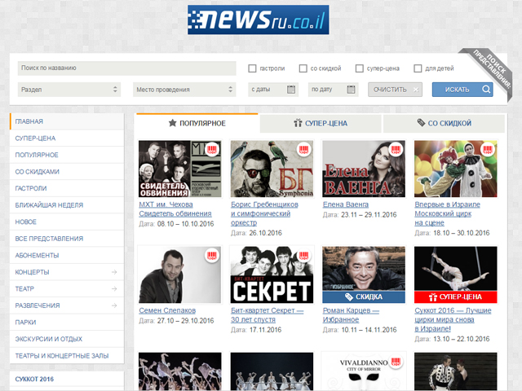This screenshot has height=391, width=522.
Task: Check the 'супер-цена' filter box
Action: click(360, 68)
